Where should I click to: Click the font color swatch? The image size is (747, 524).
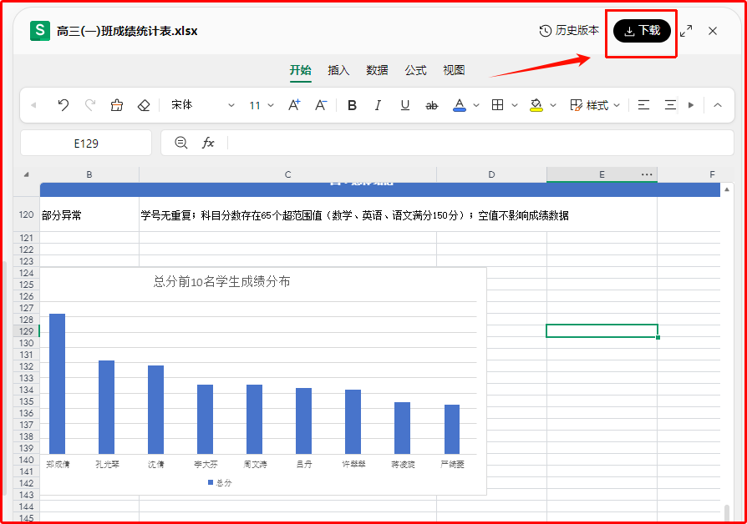click(x=460, y=105)
